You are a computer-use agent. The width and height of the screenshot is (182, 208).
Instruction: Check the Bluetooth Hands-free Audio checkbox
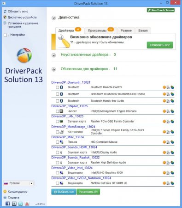click(57, 101)
